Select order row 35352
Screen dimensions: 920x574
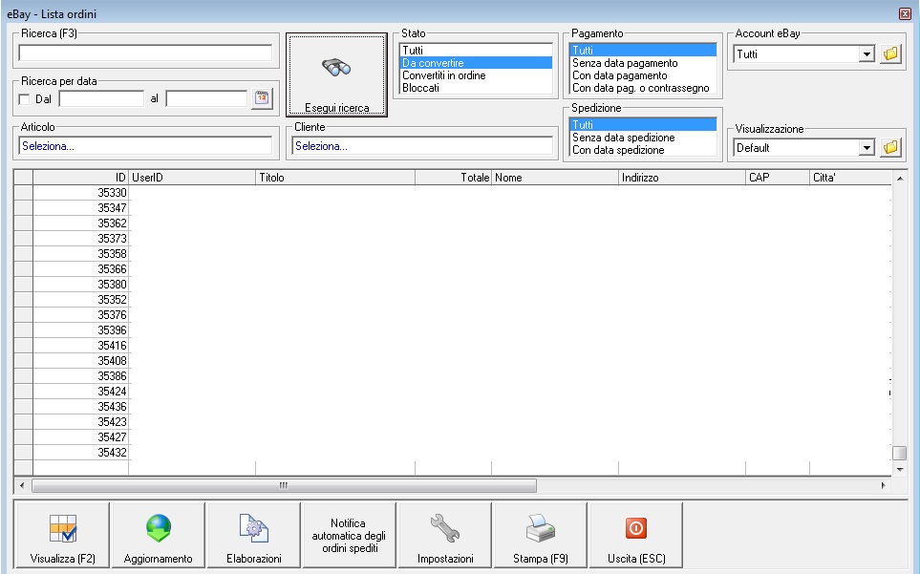point(81,299)
